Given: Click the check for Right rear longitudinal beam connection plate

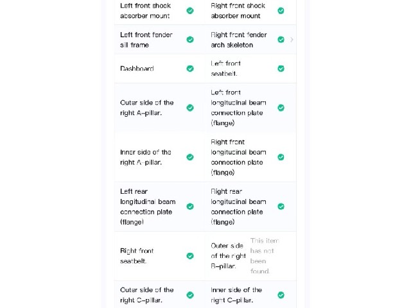Looking at the screenshot, I should coord(281,207).
